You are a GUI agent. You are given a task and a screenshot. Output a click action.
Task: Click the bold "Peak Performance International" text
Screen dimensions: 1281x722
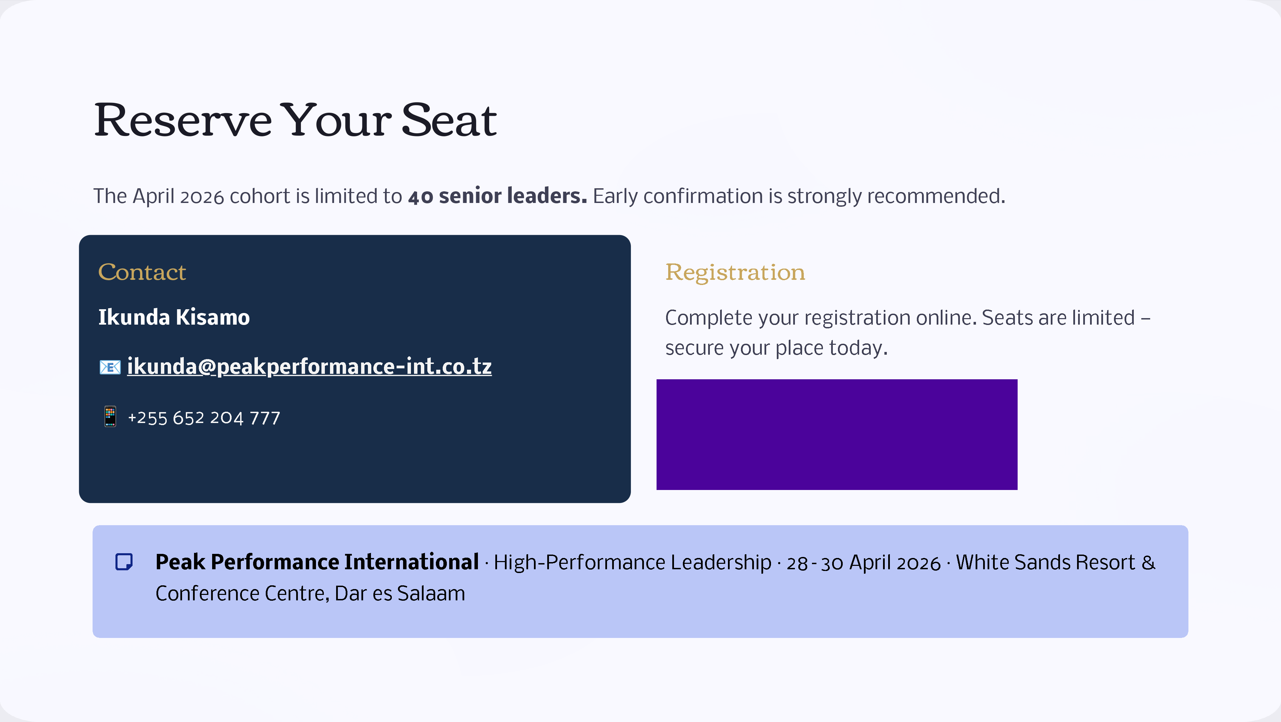(317, 562)
